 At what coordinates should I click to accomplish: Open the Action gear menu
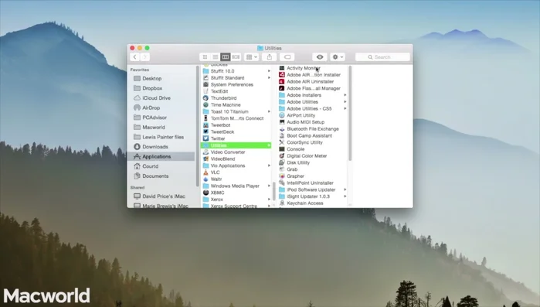[337, 57]
